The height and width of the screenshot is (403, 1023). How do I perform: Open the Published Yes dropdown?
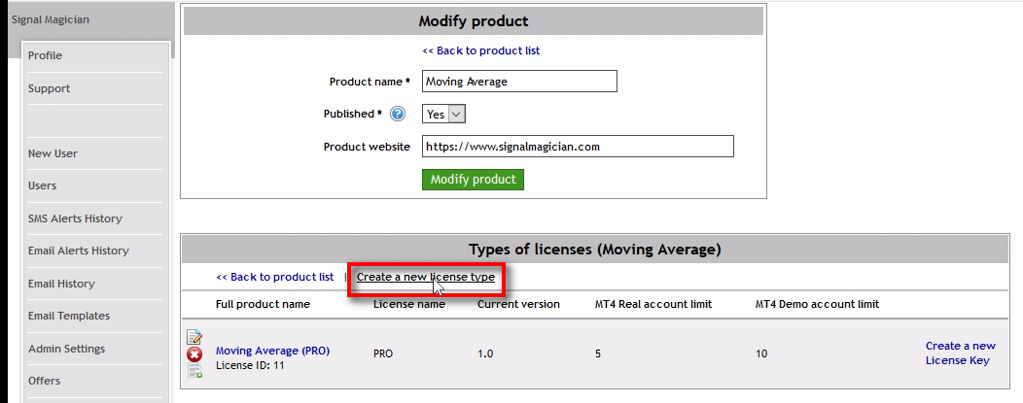443,115
